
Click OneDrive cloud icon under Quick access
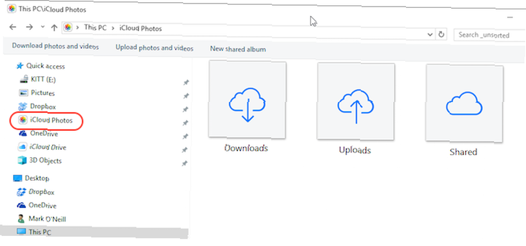pyautogui.click(x=23, y=134)
